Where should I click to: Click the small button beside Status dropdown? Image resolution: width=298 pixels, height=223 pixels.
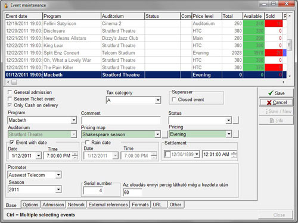(x=235, y=120)
